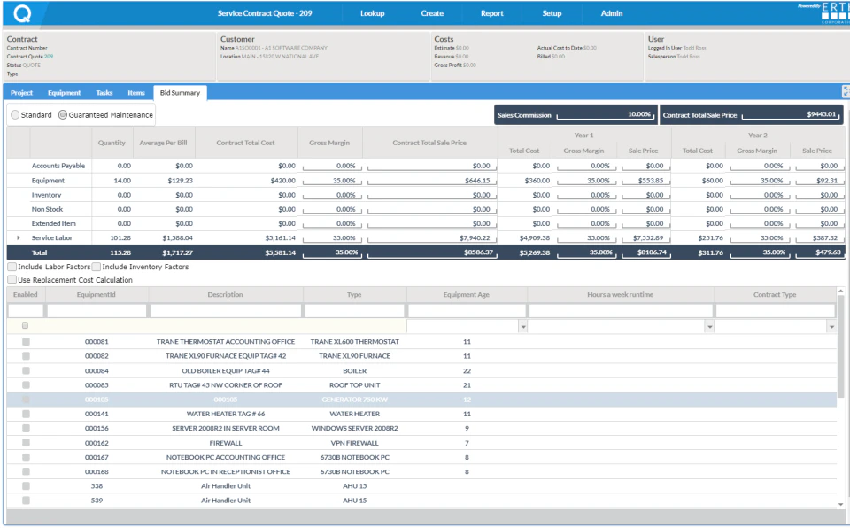Image resolution: width=850 pixels, height=528 pixels.
Task: Open the Contract Type filter dropdown
Action: (x=831, y=326)
